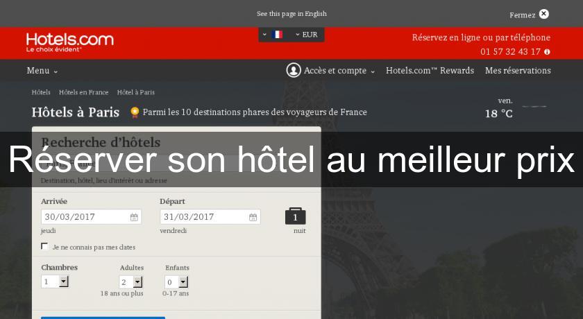This screenshot has width=583, height=319.
Task: Go to Hôtel à Paris breadcrumb
Action: (x=136, y=92)
